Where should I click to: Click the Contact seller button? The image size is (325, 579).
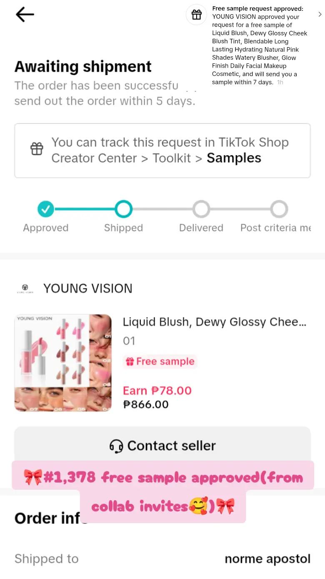click(162, 446)
